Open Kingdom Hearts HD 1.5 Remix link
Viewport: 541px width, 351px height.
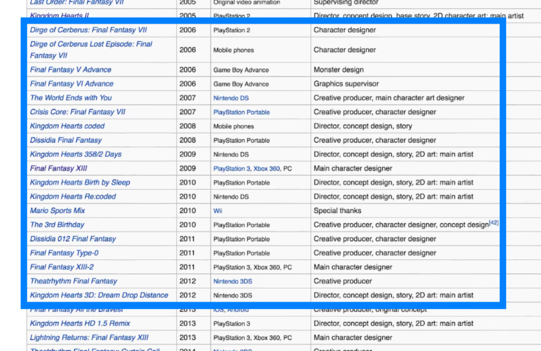(79, 323)
